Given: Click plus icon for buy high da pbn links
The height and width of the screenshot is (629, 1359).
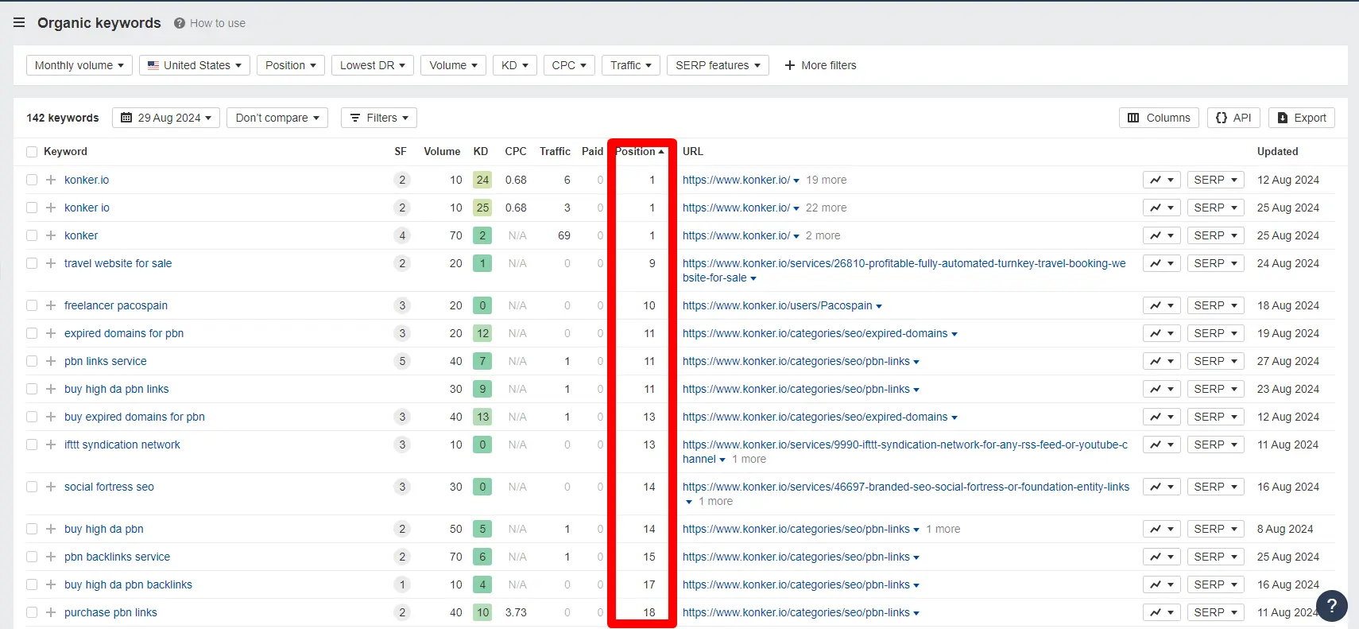Looking at the screenshot, I should [51, 389].
